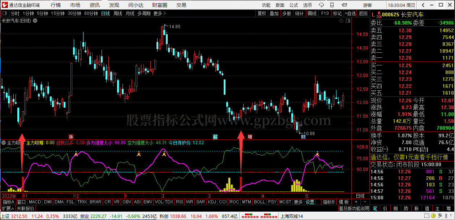455x220 pixels.
Task: Click the 返回 button
Action: pyautogui.click(x=363, y=13)
